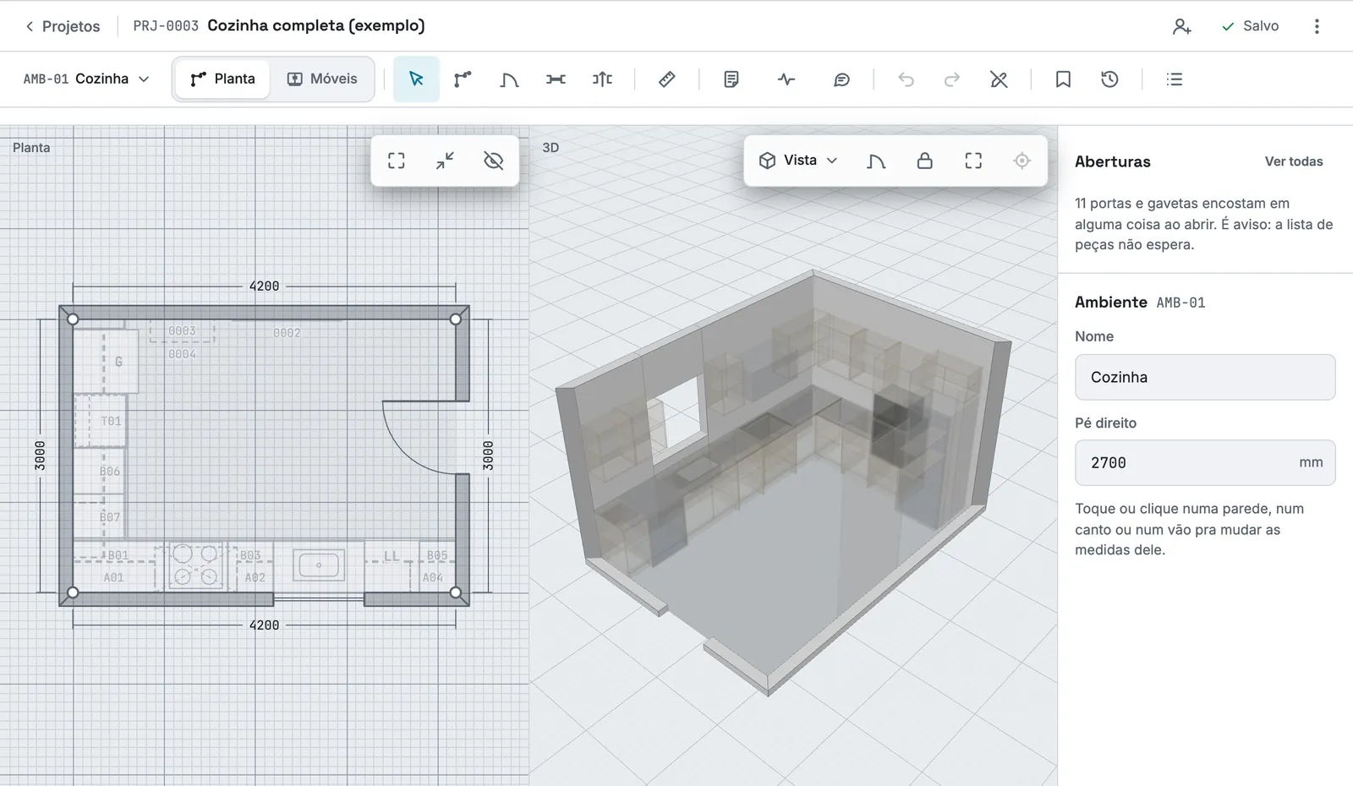Toggle the crossed-eye visibility in Planta
Screen dimensions: 1353x786
(x=494, y=161)
